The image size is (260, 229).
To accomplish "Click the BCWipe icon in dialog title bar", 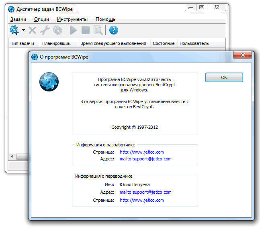I will click(x=35, y=57).
